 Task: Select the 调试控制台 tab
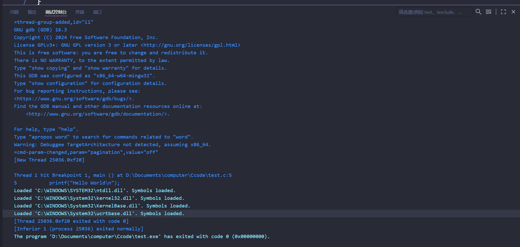(56, 12)
